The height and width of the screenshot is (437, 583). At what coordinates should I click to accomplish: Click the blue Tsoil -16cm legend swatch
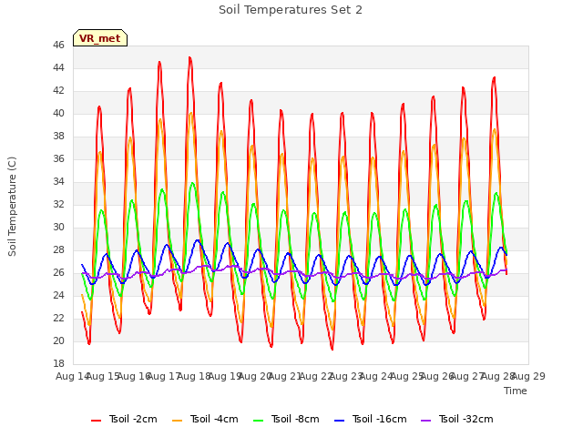339,421
